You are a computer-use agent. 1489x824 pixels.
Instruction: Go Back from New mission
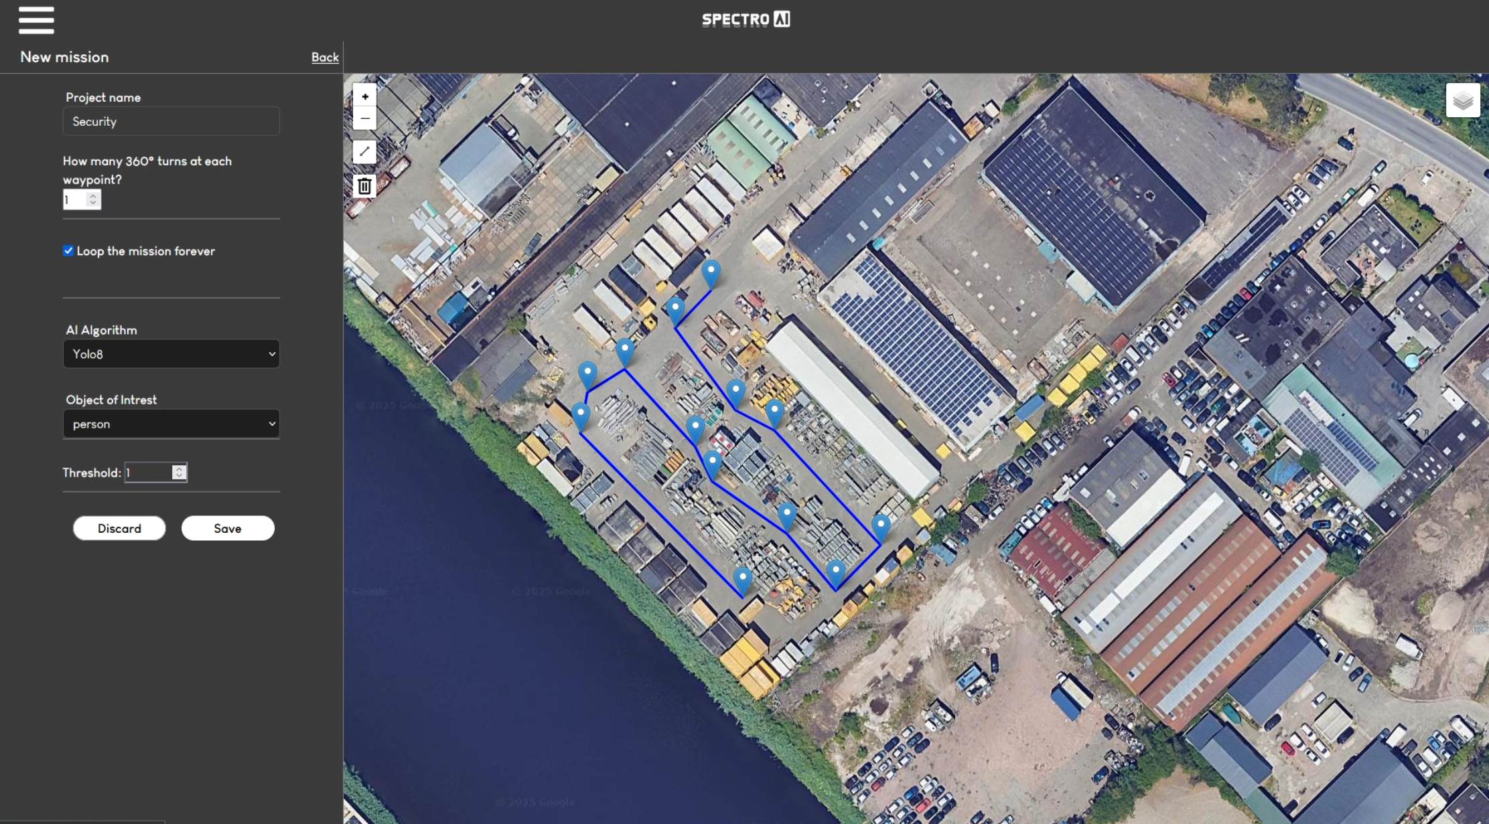(325, 58)
